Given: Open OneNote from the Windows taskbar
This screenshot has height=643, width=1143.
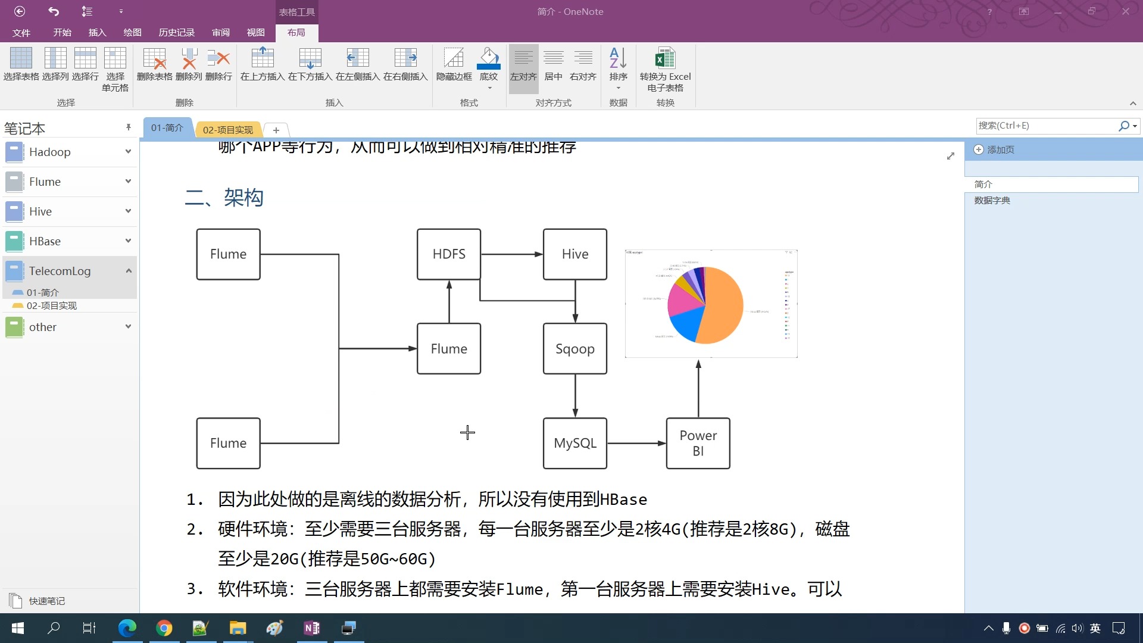Looking at the screenshot, I should tap(311, 628).
